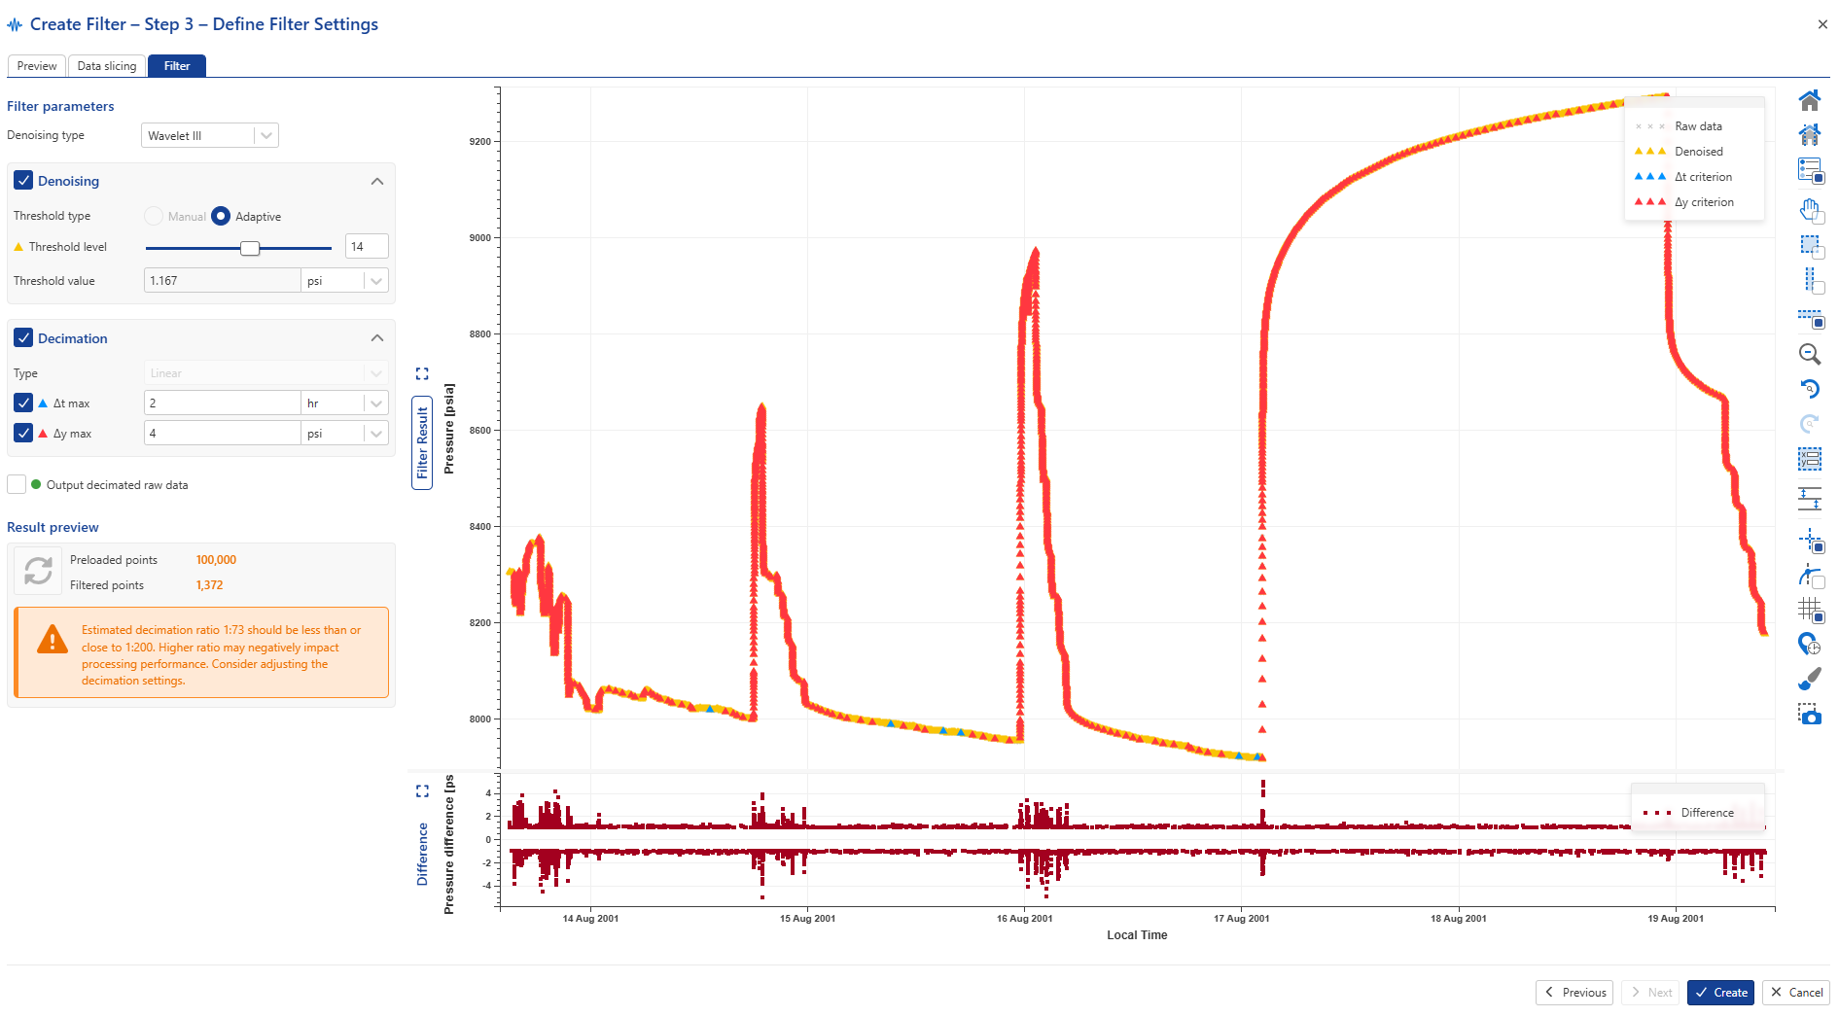Click the refresh result preview icon
This screenshot has width=1839, height=1017.
pos(39,572)
